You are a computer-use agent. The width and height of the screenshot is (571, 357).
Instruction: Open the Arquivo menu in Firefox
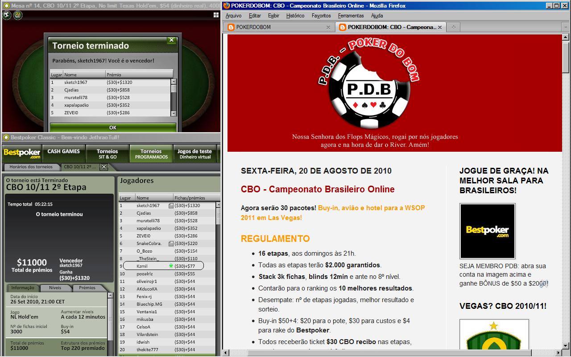[233, 16]
